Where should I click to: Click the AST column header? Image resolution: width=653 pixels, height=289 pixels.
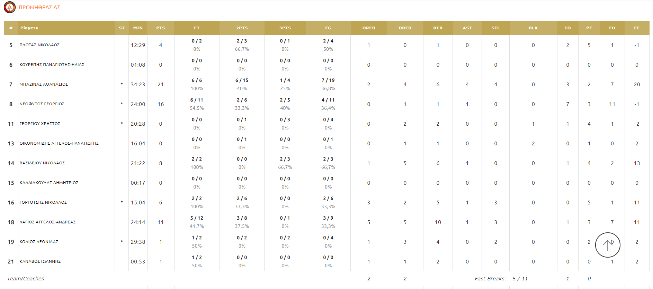pyautogui.click(x=467, y=28)
